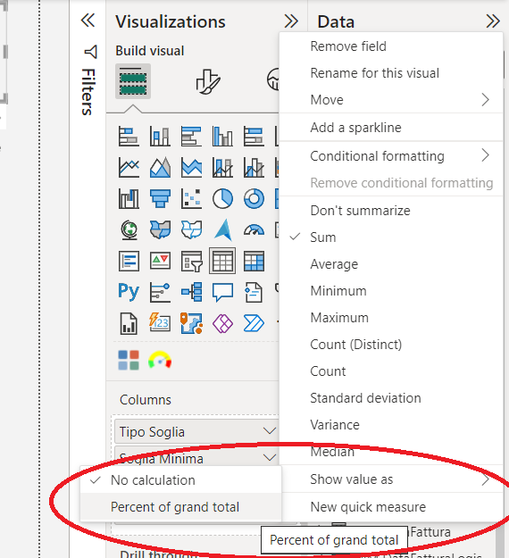The width and height of the screenshot is (509, 558).
Task: Select the Azure map visual
Action: click(x=223, y=229)
